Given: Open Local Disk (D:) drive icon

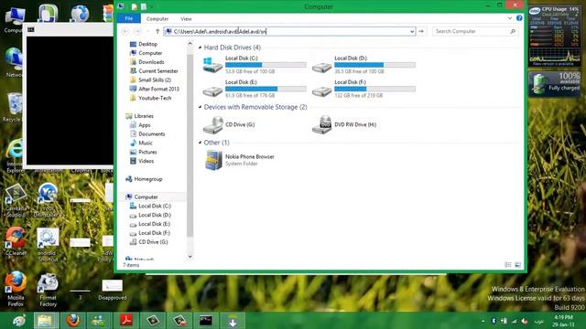Looking at the screenshot, I should (x=321, y=67).
